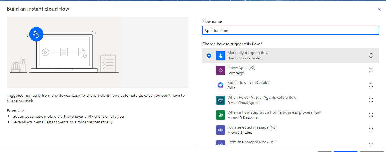Screen dimensions: 386x152
Task: Select From the compose box (V2) text
Action: point(252,142)
